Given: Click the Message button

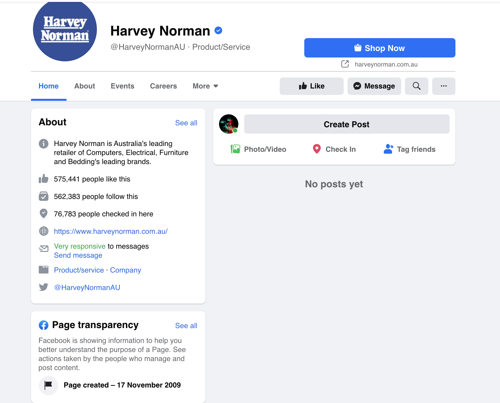Looking at the screenshot, I should point(374,86).
